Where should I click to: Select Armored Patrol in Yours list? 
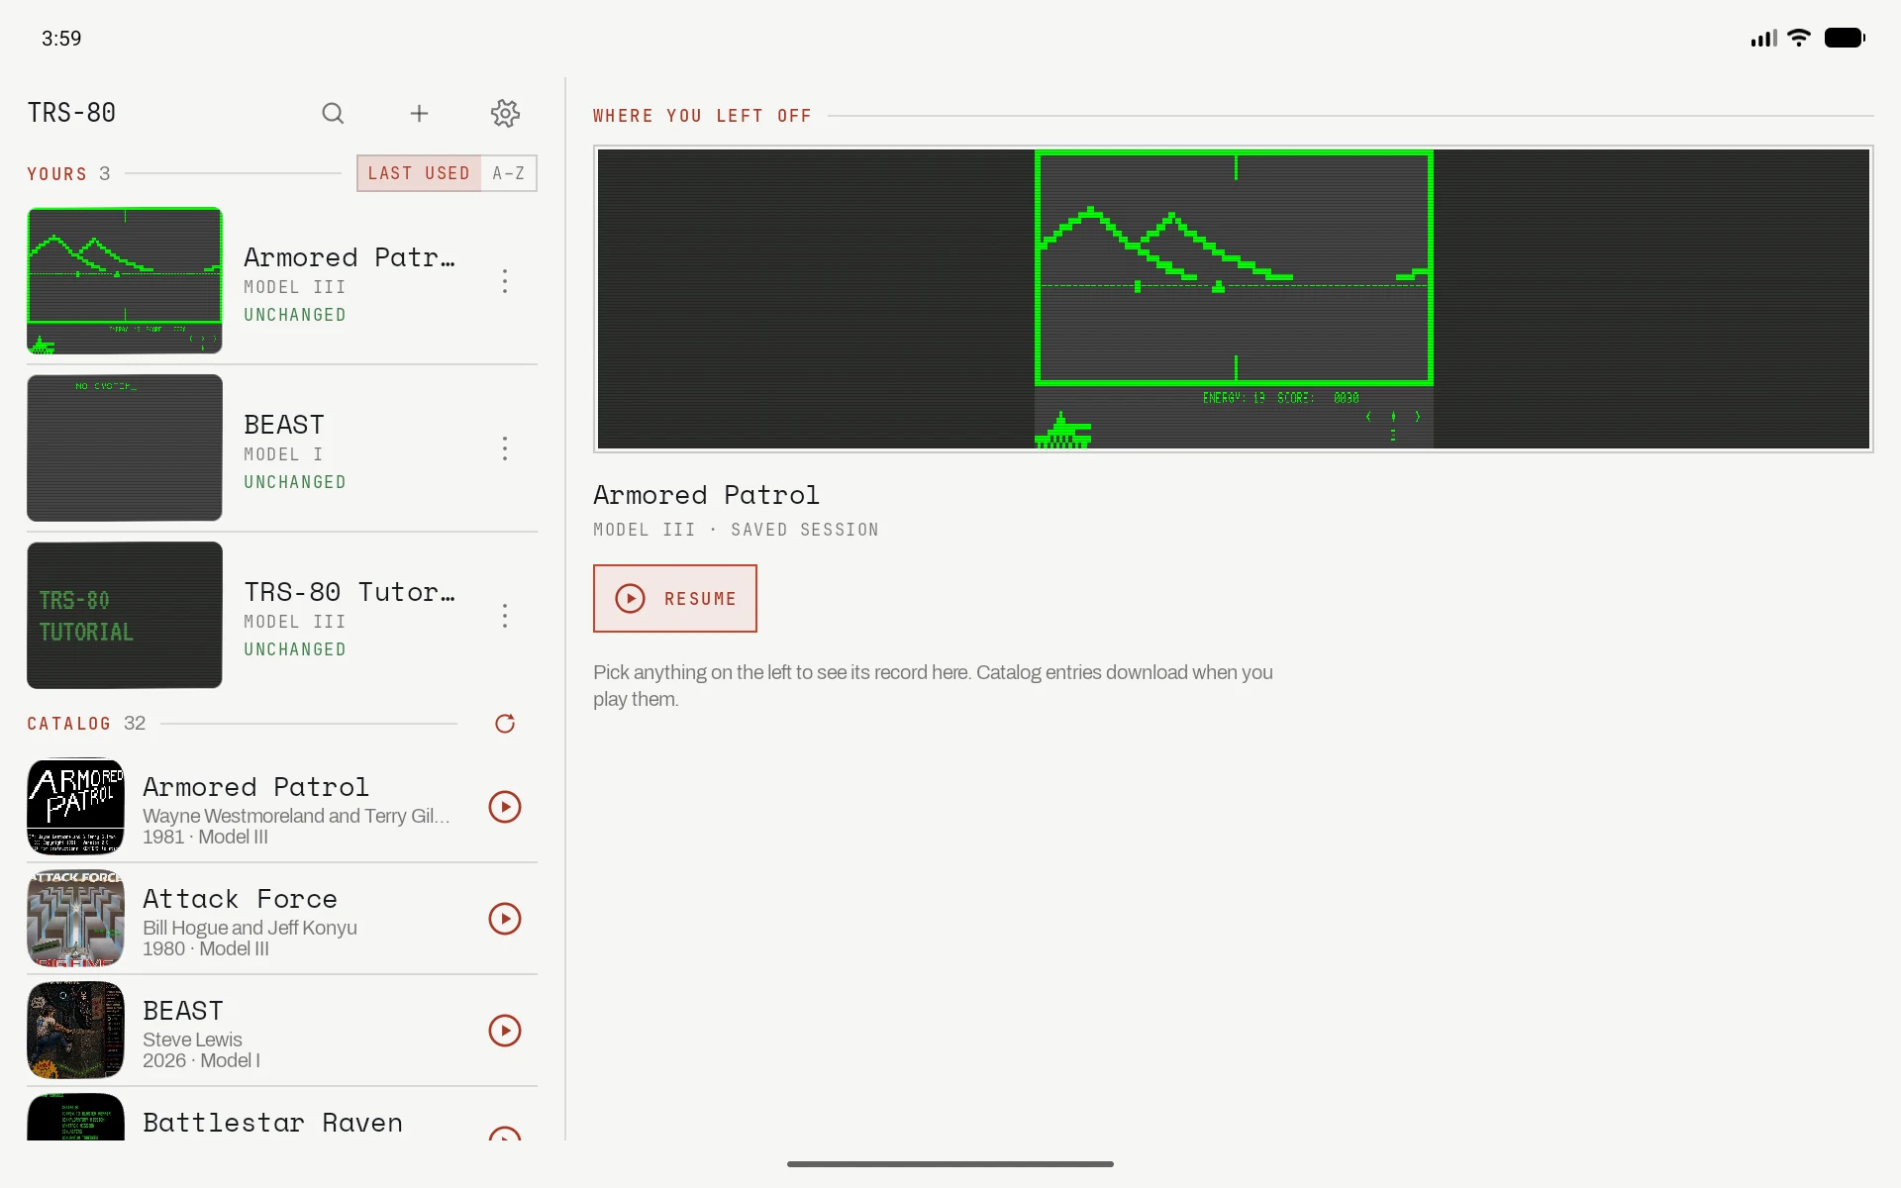[x=282, y=281]
